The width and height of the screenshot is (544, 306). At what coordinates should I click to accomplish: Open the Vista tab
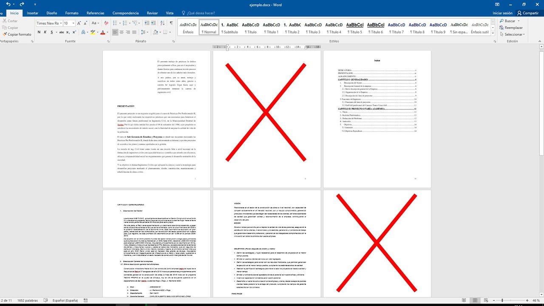(x=170, y=13)
